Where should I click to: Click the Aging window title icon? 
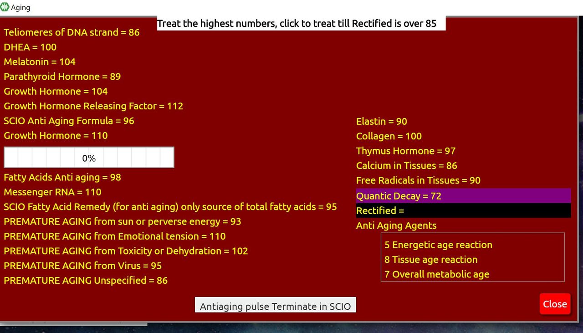(5, 7)
